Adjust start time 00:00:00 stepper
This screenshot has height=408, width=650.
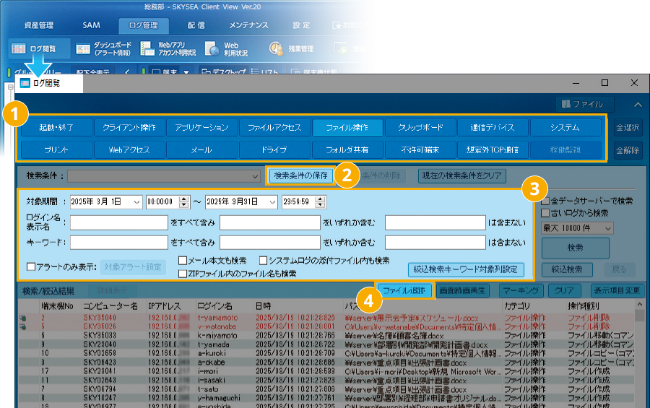click(x=184, y=202)
